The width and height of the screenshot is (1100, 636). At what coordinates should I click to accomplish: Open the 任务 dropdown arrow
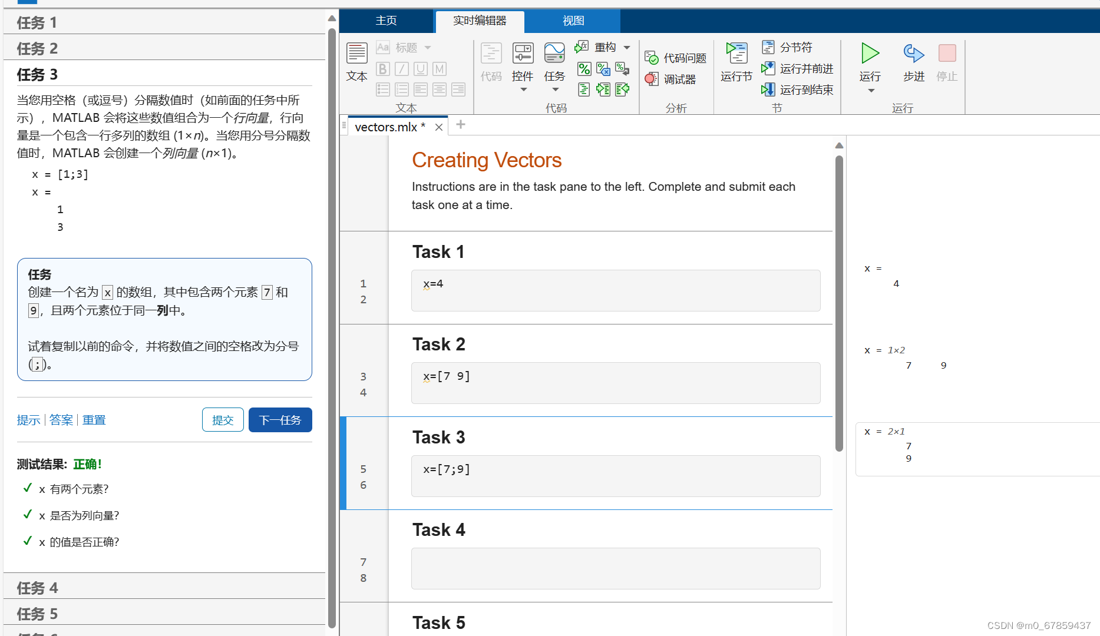[555, 90]
